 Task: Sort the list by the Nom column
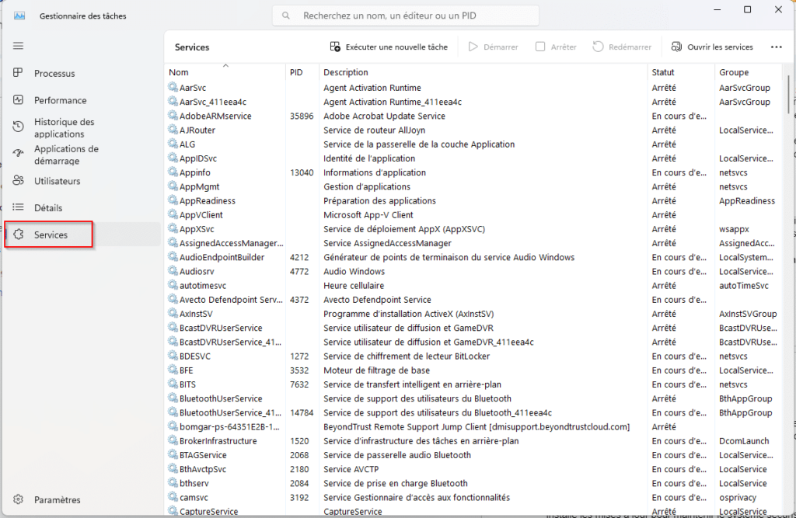(x=179, y=72)
